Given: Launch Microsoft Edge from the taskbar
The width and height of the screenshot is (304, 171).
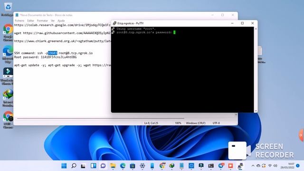Looking at the screenshot, I should [123, 166].
